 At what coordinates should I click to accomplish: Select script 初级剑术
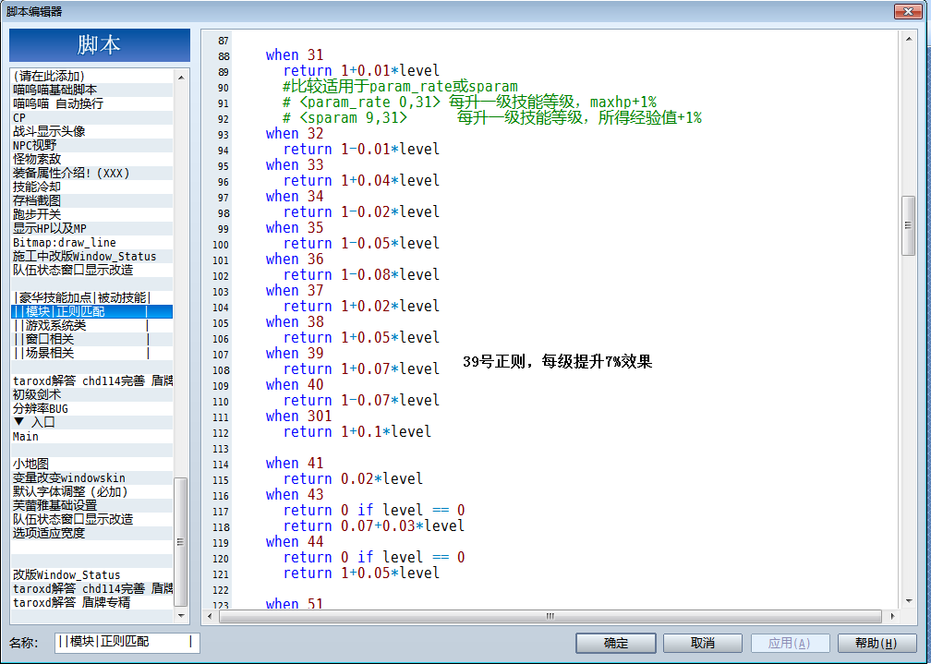click(x=92, y=394)
